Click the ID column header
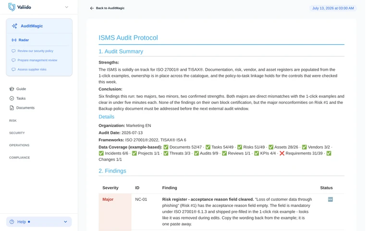Viewport: 369px width, 231px height. [137, 188]
